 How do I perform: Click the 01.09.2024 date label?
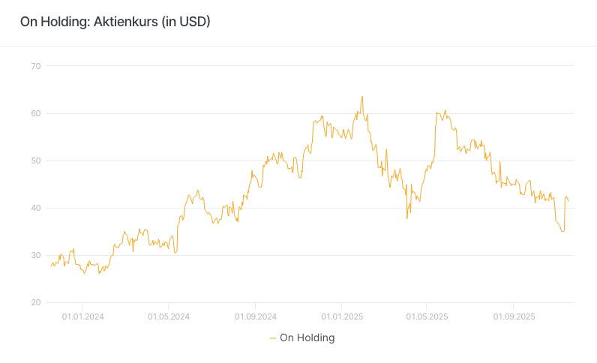pyautogui.click(x=256, y=316)
